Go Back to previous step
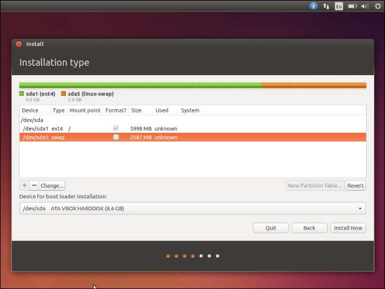This screenshot has width=385, height=289. (x=309, y=228)
